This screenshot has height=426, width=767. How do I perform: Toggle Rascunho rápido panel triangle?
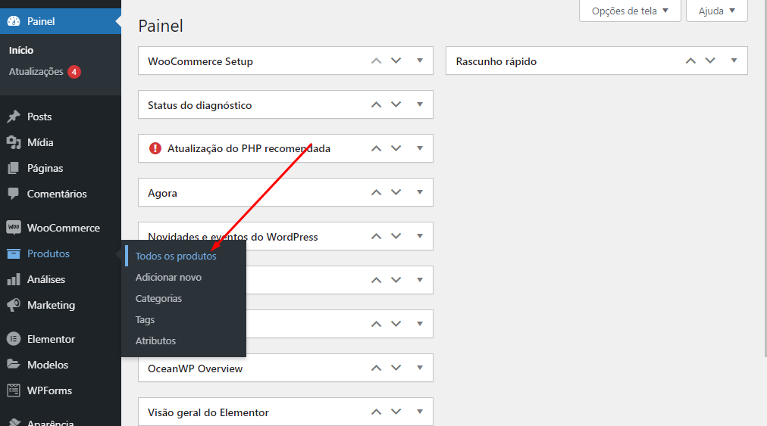click(x=734, y=61)
